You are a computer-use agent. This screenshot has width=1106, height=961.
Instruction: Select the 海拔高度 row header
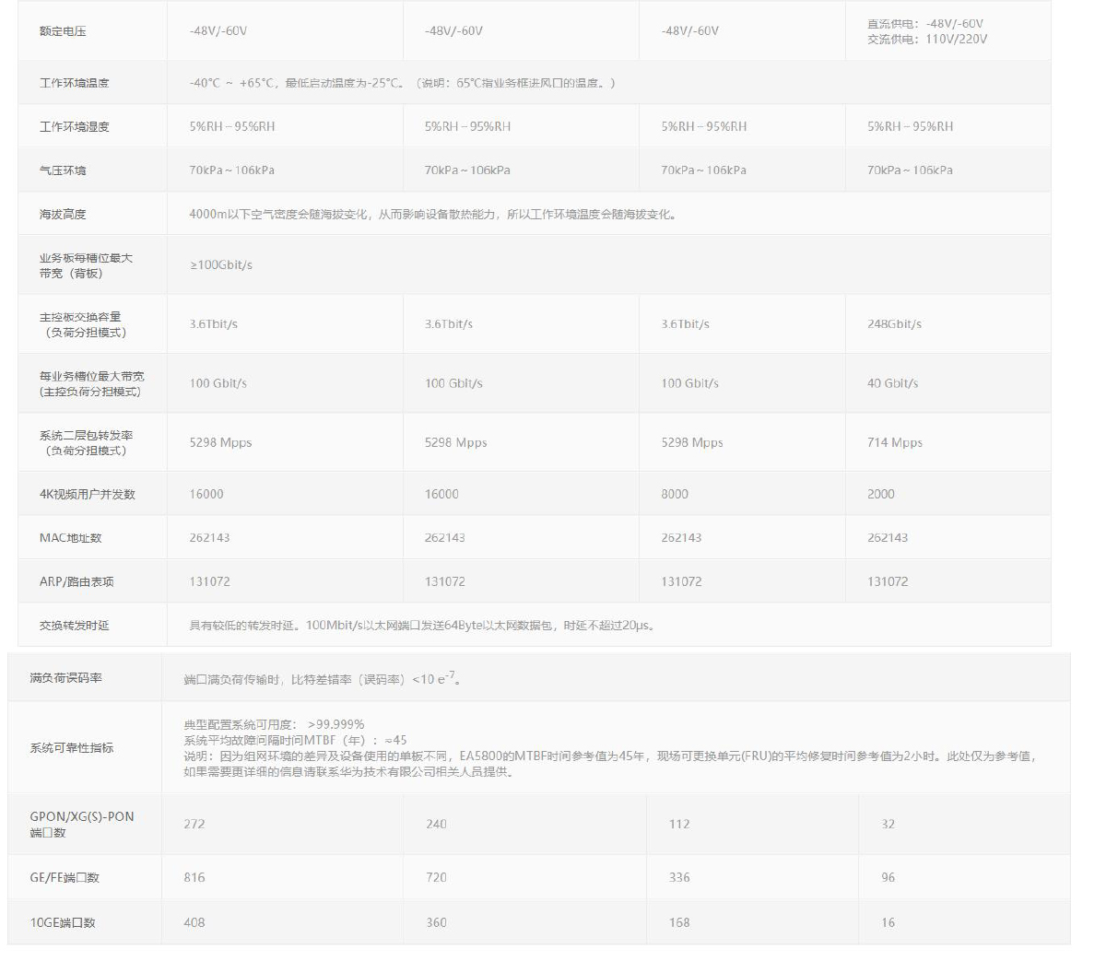click(x=63, y=214)
